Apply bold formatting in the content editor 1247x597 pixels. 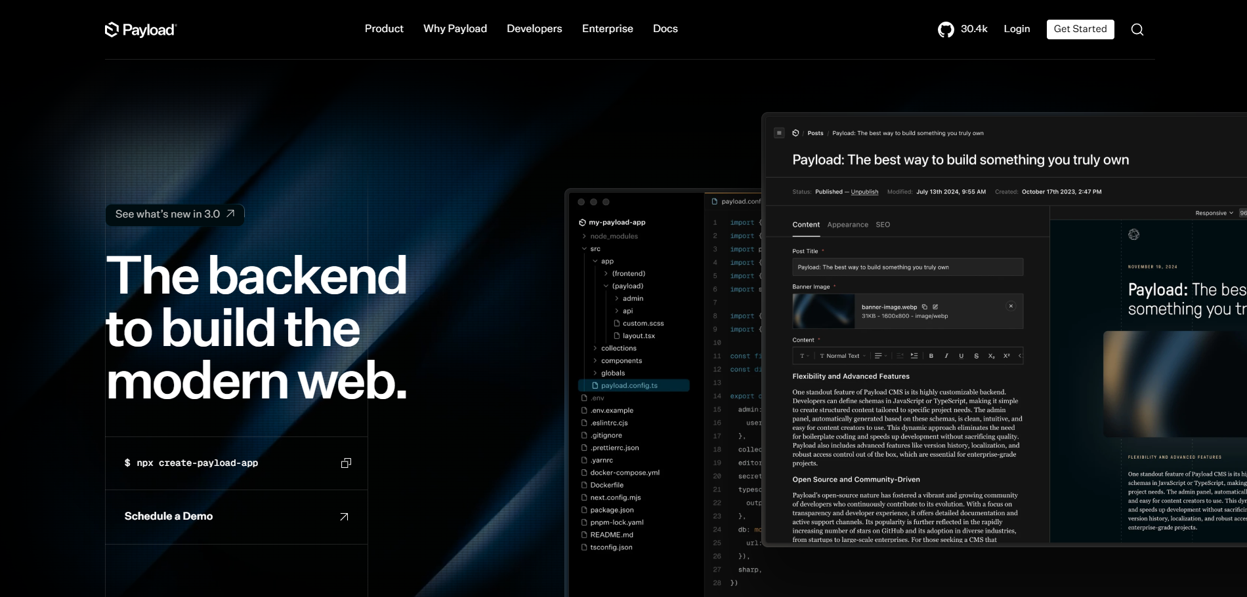931,356
